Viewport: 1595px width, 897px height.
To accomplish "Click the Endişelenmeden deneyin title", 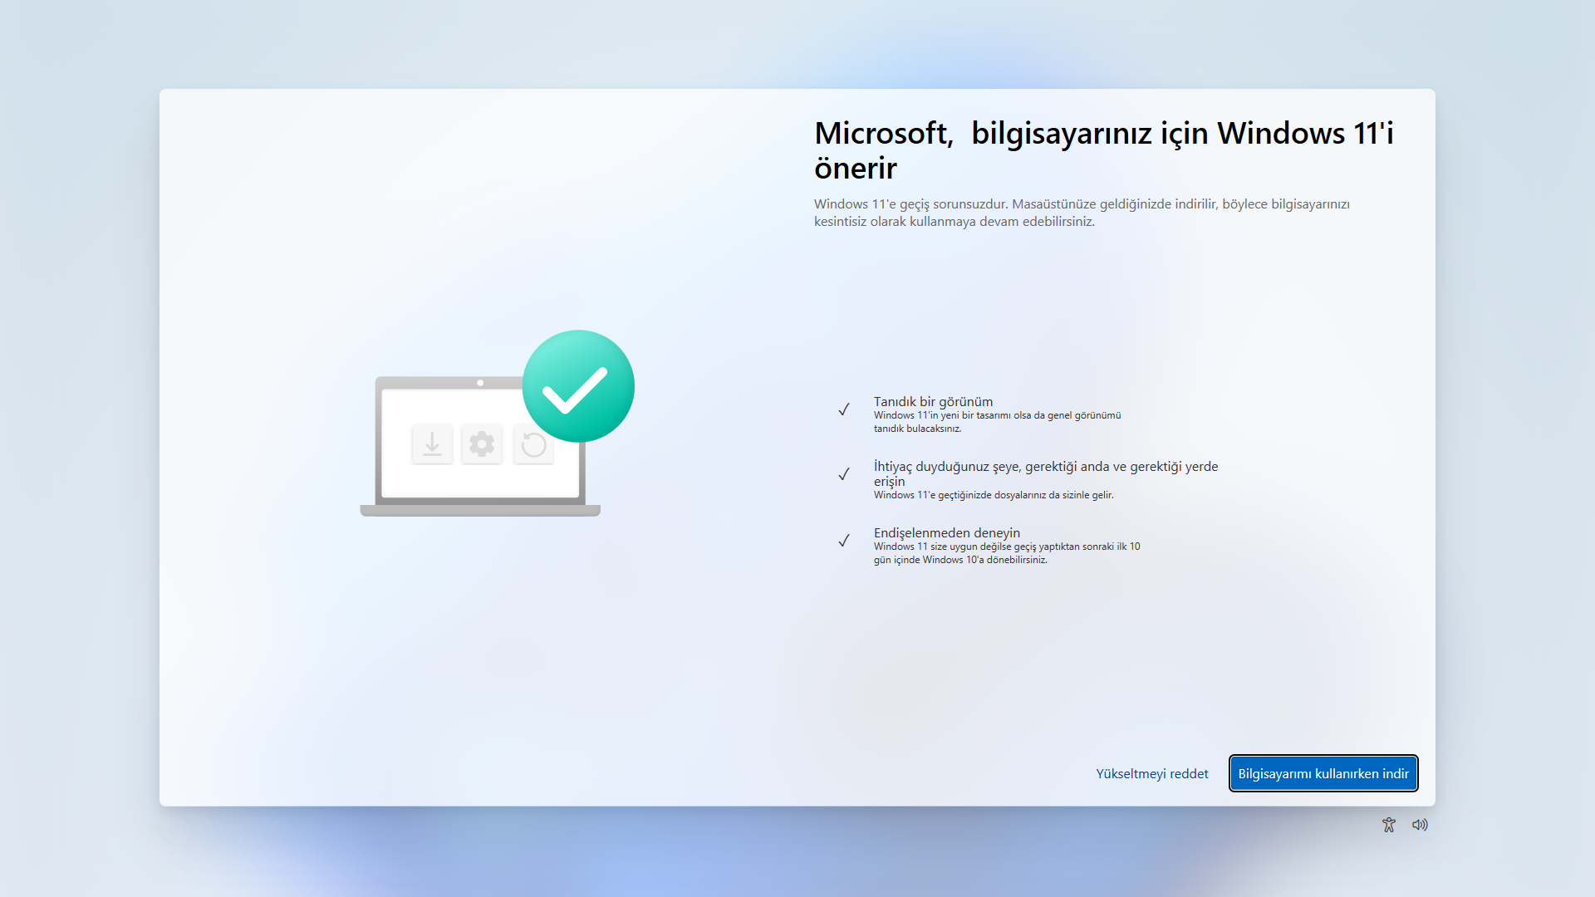I will [946, 532].
